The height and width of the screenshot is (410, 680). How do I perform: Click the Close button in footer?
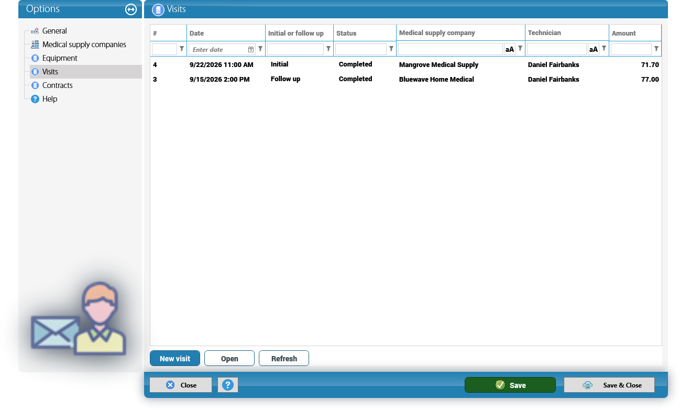[x=181, y=385]
